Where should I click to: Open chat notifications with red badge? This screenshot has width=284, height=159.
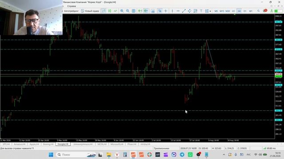[x=265, y=11]
